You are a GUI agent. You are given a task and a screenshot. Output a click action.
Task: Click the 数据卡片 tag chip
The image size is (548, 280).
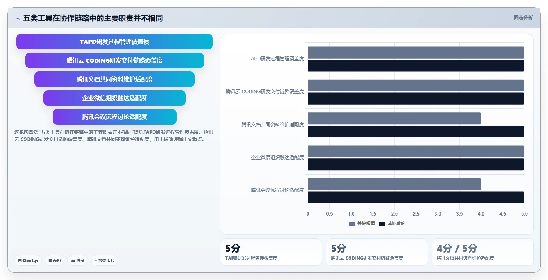coord(105,260)
